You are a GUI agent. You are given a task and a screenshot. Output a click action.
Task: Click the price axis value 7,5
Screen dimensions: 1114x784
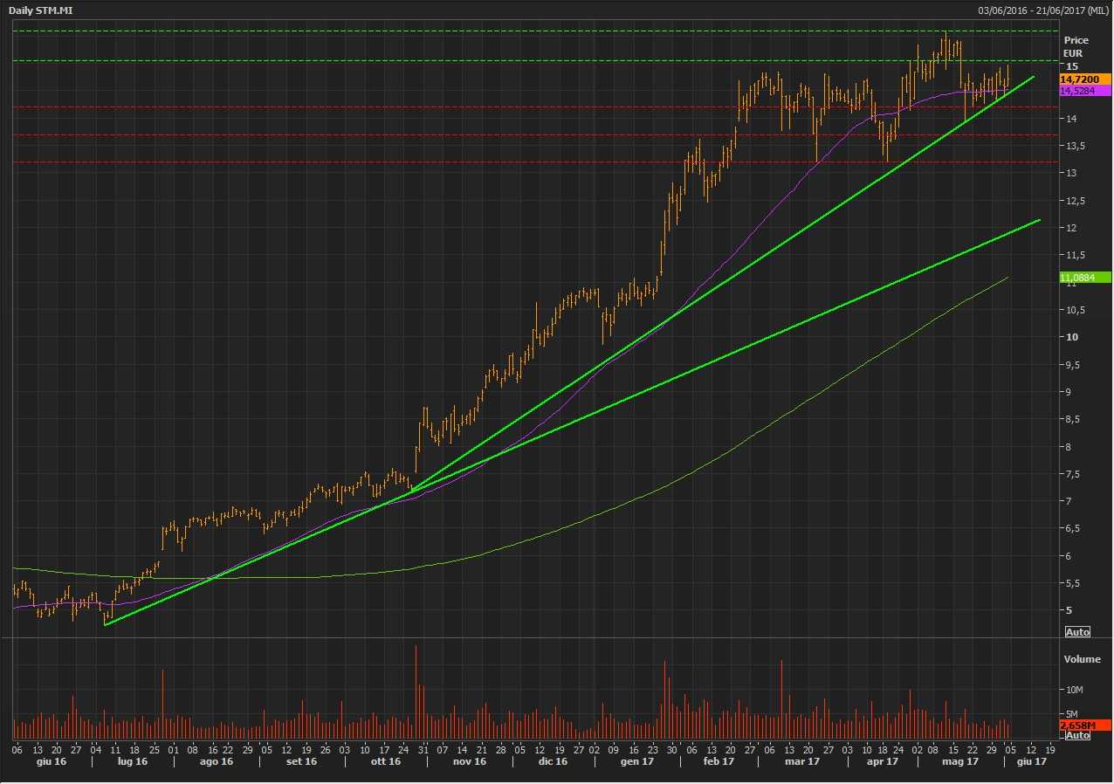tap(1072, 474)
